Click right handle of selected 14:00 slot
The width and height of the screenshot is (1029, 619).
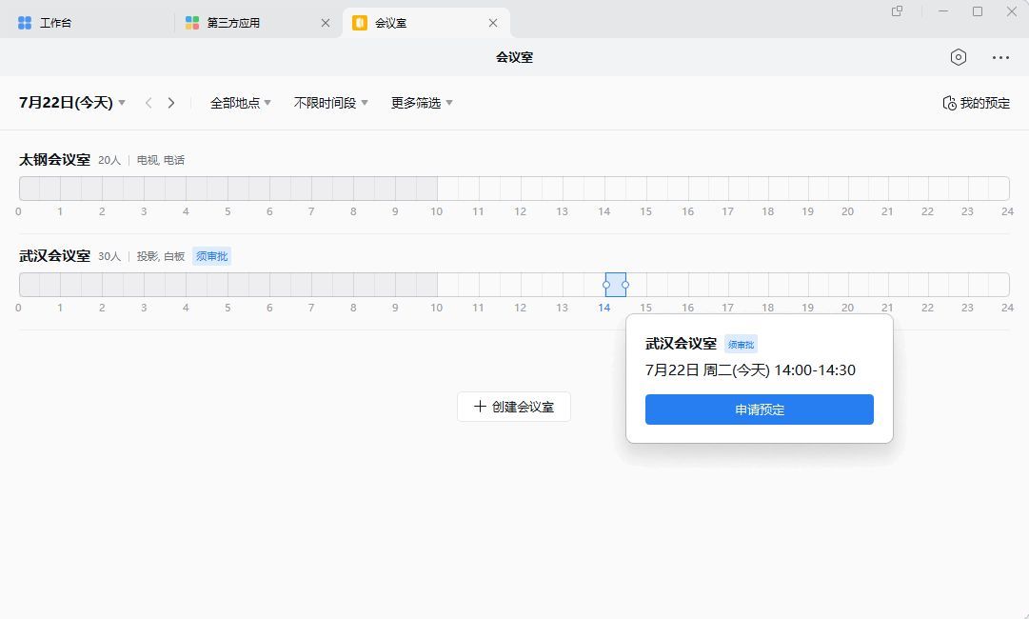pyautogui.click(x=625, y=285)
